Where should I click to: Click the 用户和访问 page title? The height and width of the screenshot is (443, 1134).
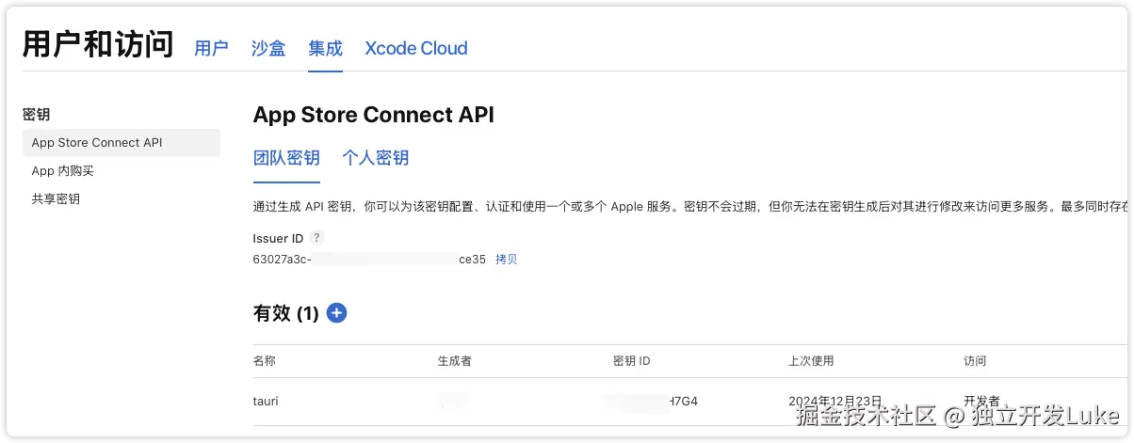[x=98, y=44]
